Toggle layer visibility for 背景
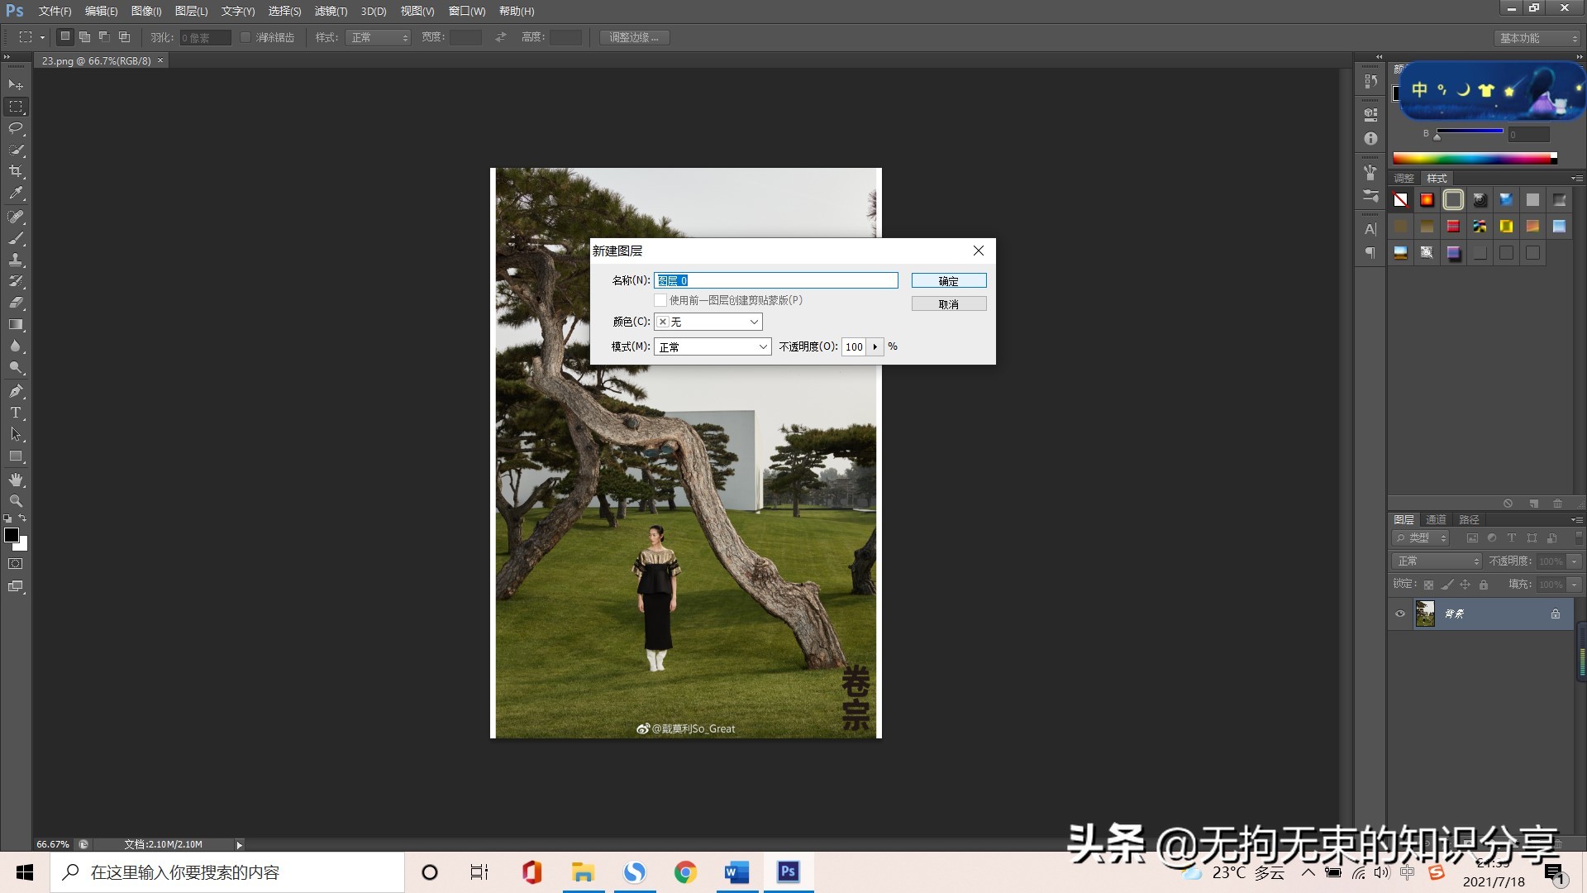The width and height of the screenshot is (1587, 893). (x=1399, y=613)
